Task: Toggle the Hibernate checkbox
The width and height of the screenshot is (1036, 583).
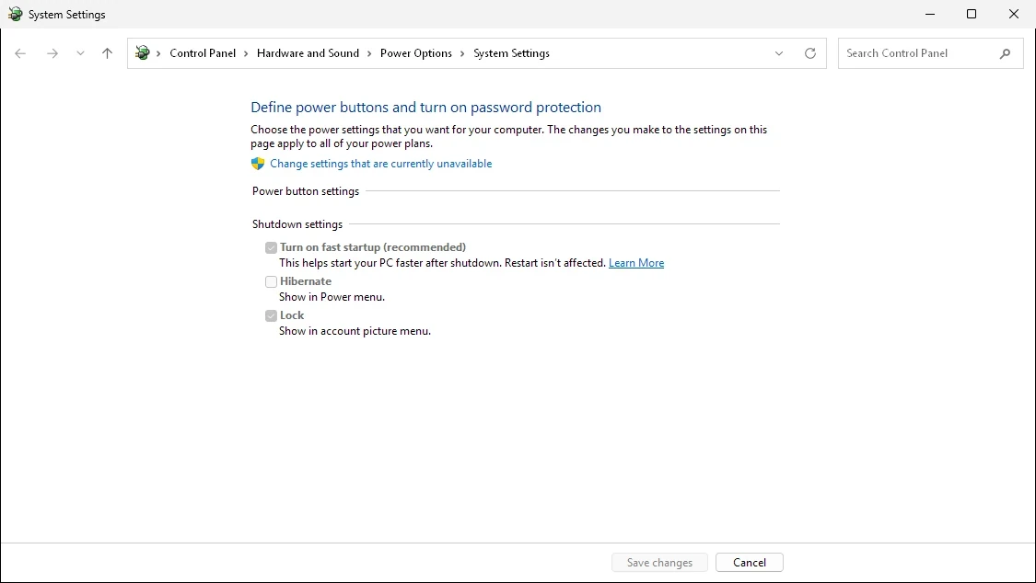Action: [271, 281]
